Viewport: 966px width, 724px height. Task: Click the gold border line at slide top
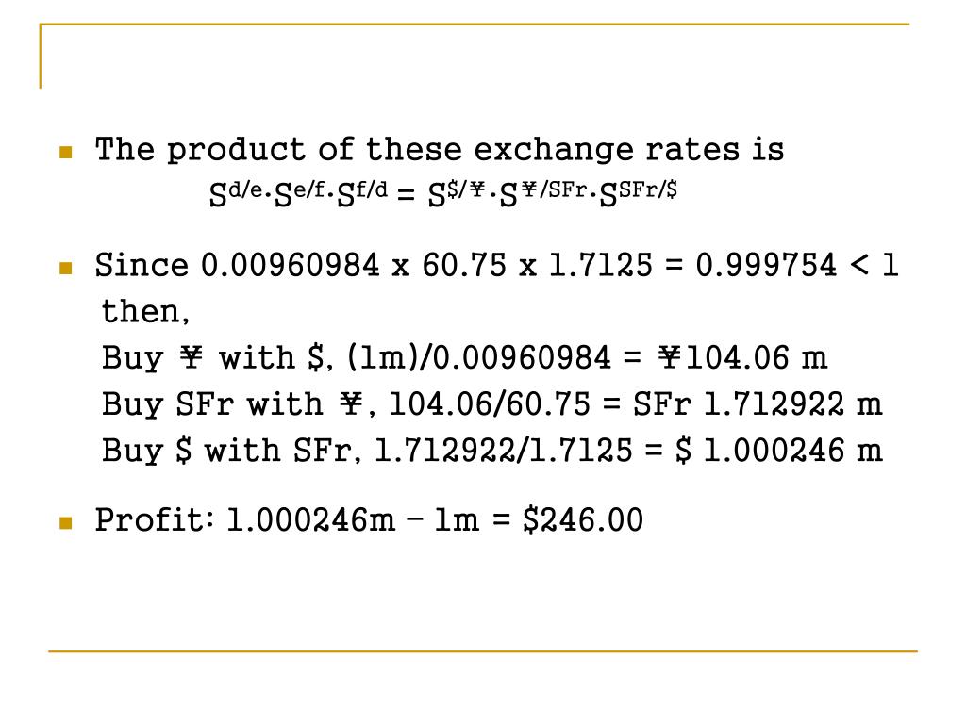coord(475,24)
